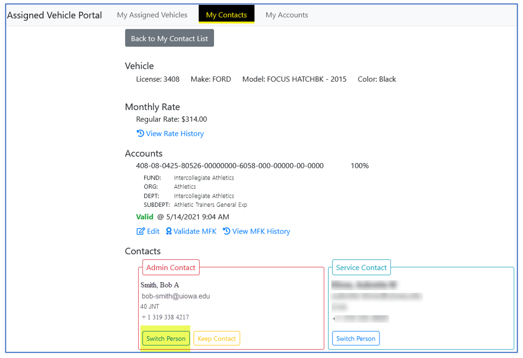Click the Validate MFK link text

tap(195, 231)
